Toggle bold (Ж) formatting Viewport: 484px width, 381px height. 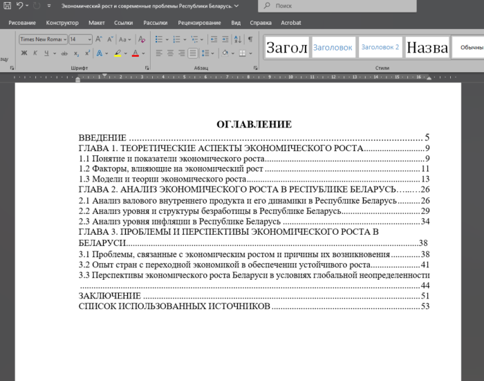tap(24, 53)
